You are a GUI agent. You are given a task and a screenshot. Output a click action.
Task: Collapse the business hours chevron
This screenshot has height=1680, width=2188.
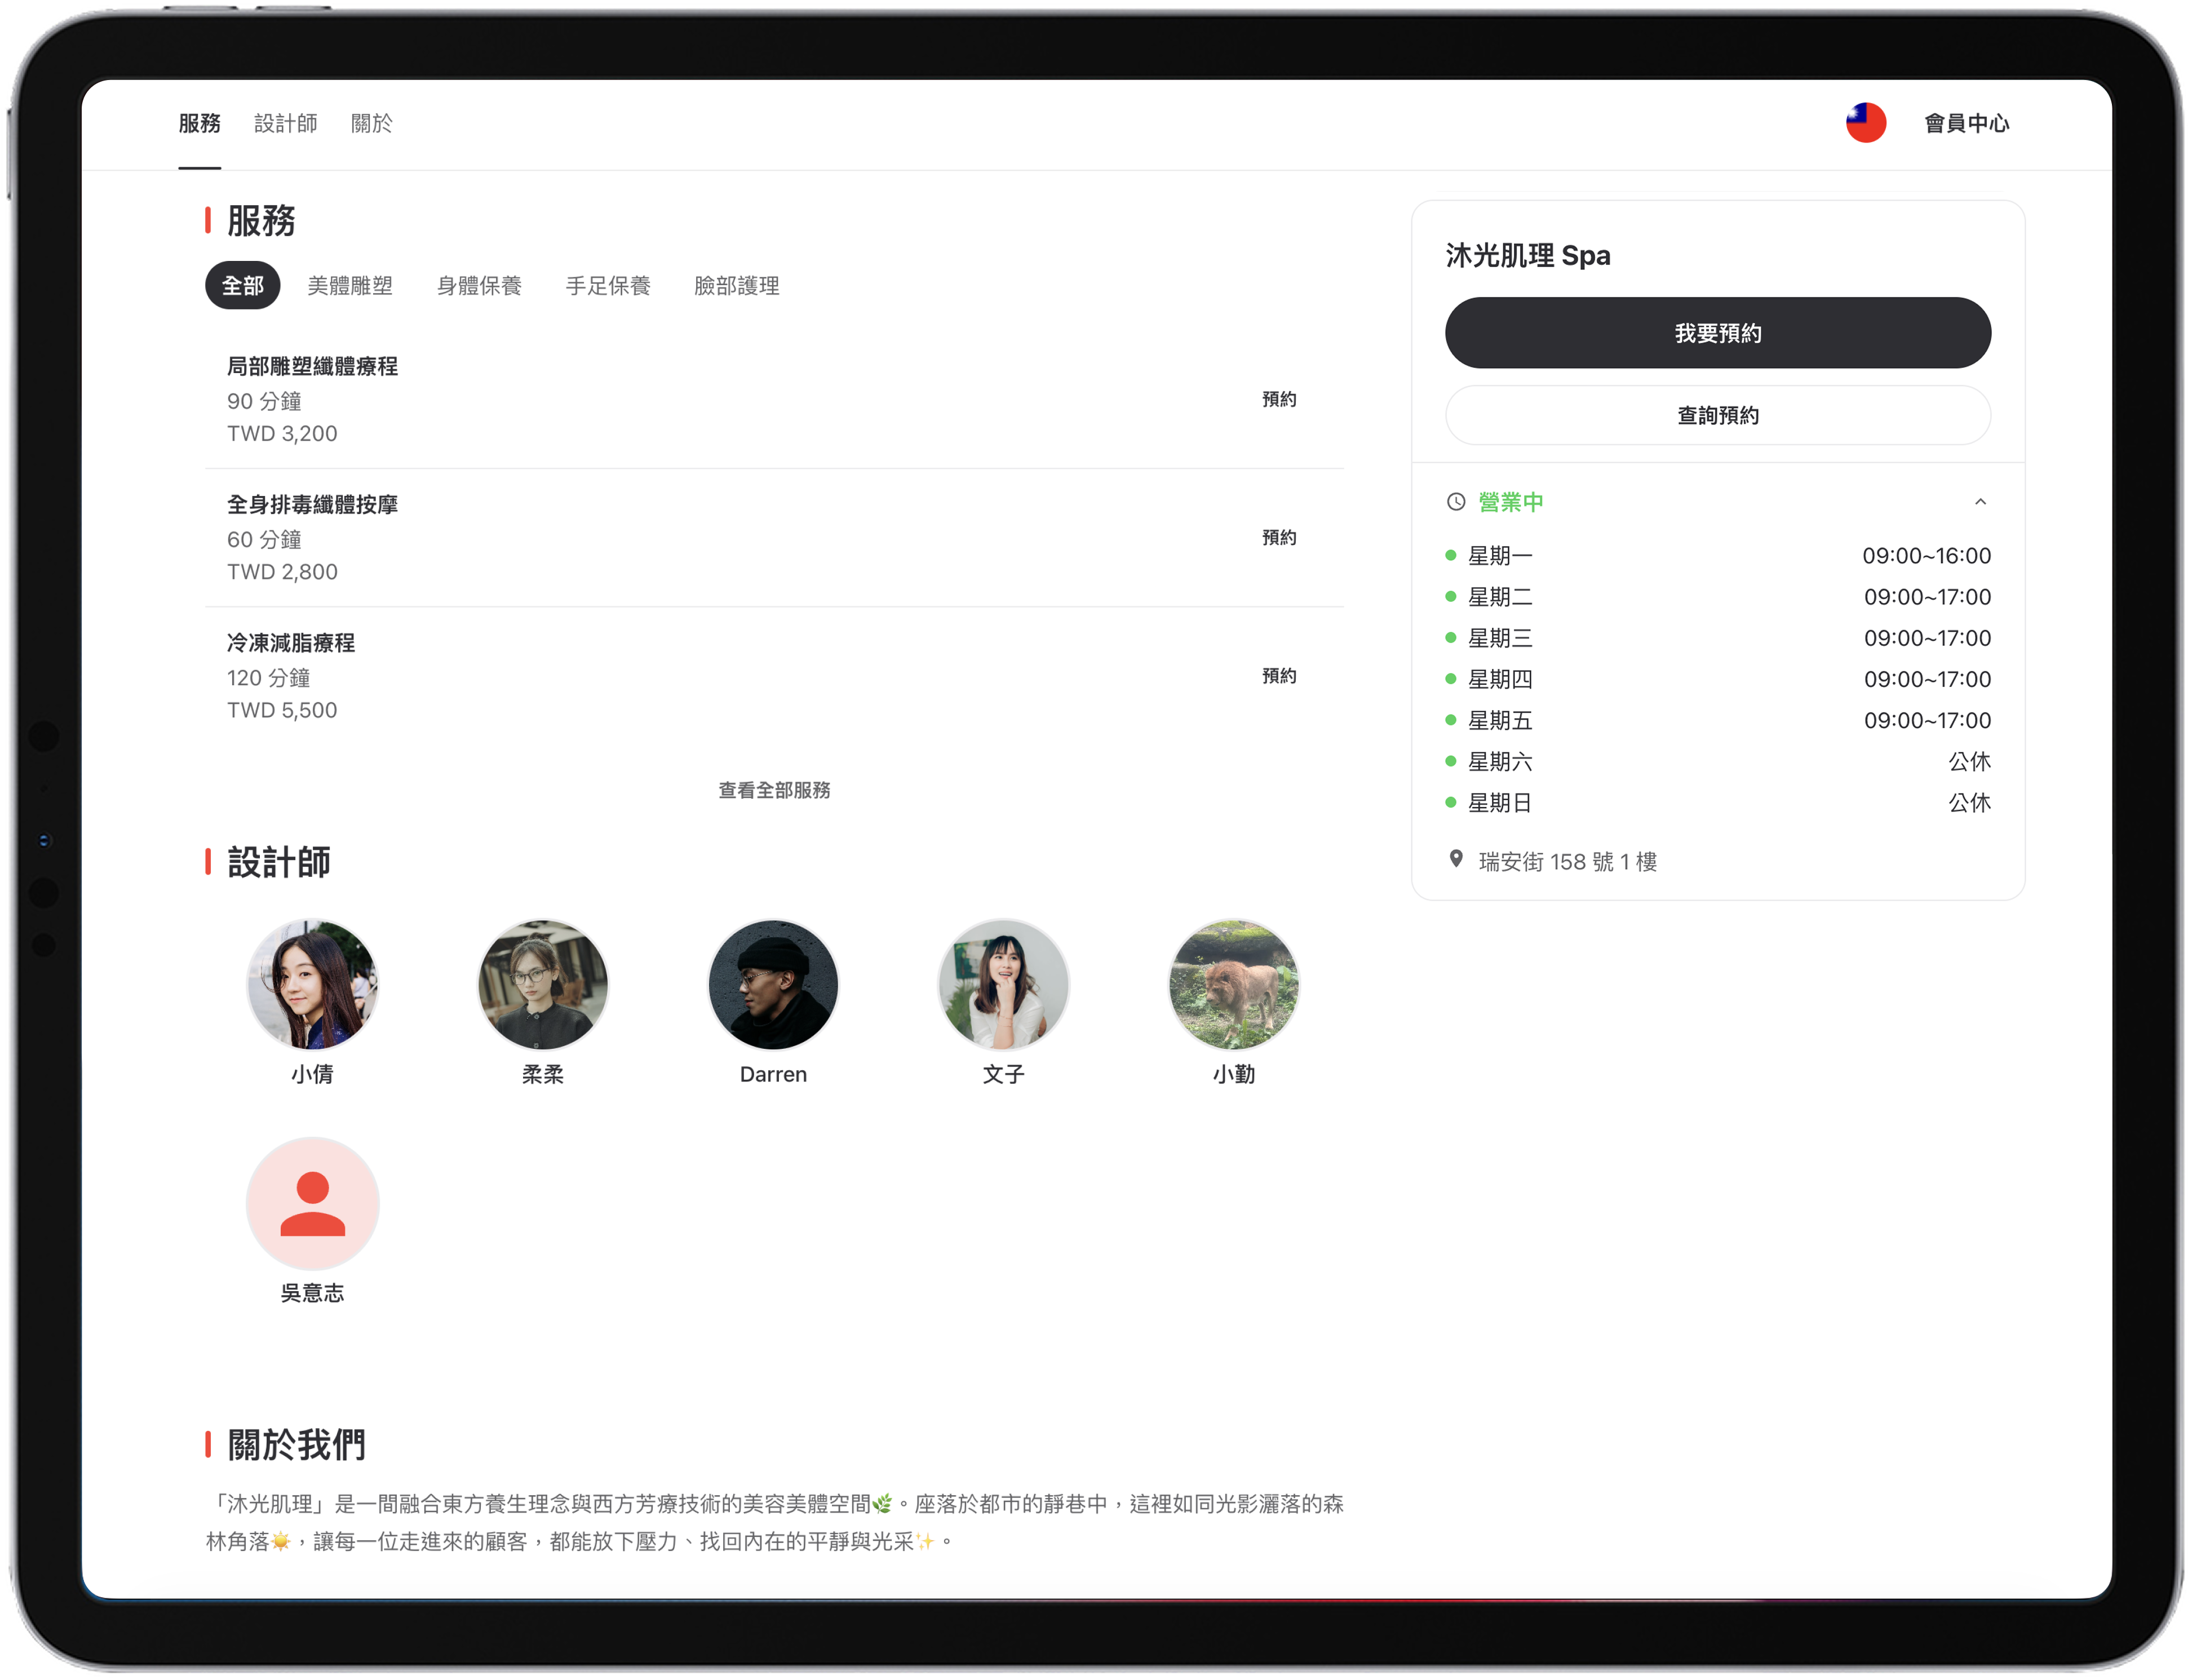click(x=1980, y=502)
